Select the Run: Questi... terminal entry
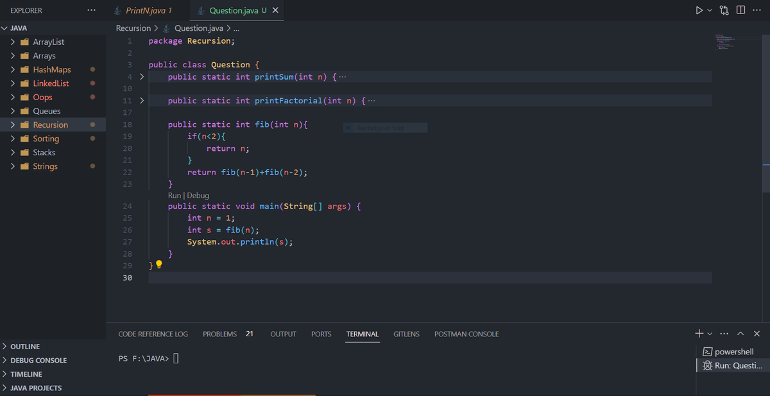 tap(733, 365)
